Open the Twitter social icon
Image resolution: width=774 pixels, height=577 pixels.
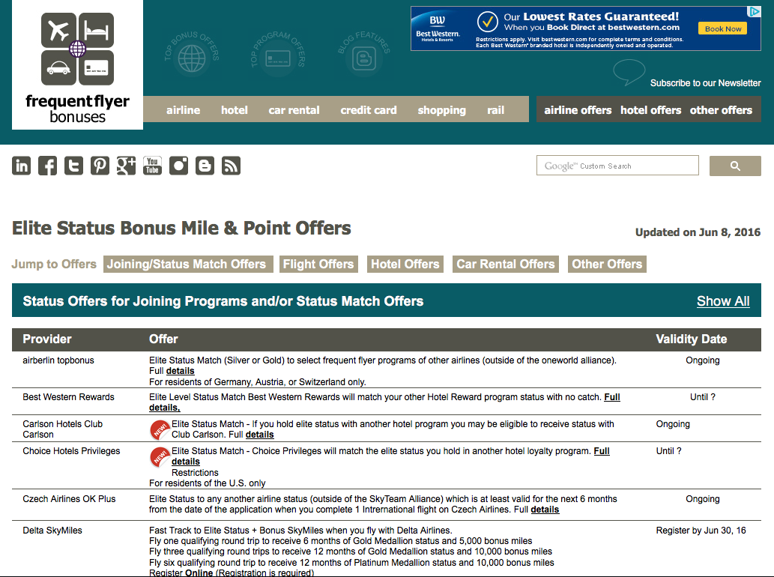[73, 166]
